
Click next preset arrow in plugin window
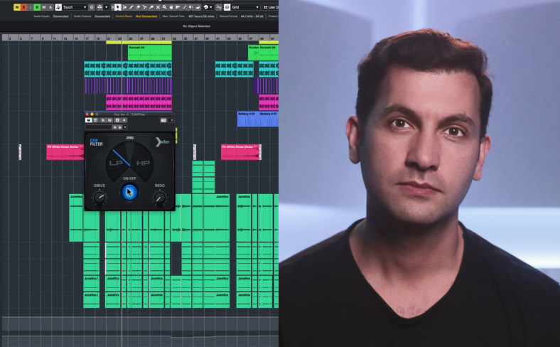[120, 127]
